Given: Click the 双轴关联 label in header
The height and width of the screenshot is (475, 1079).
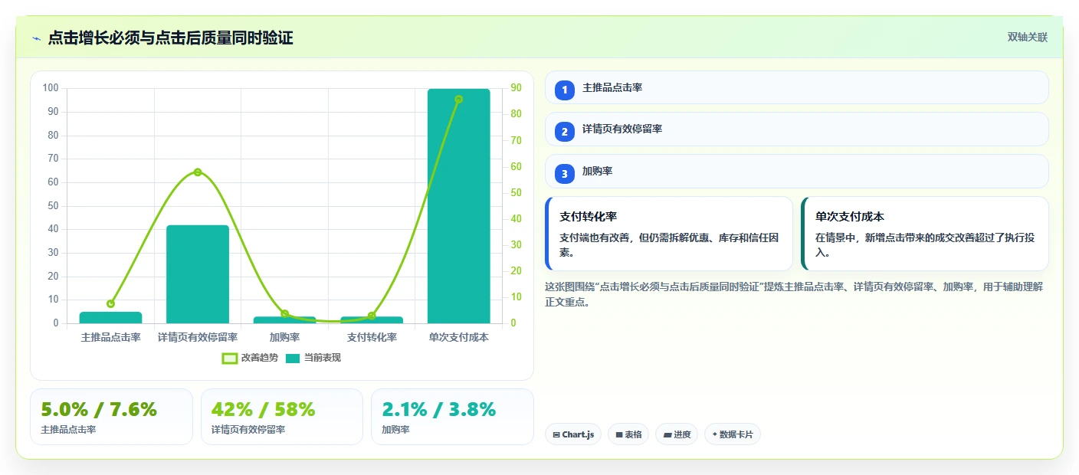Looking at the screenshot, I should 1027,38.
